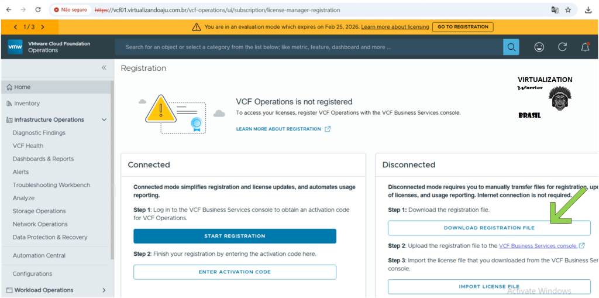Click Download Registration File button
Image resolution: width=599 pixels, height=298 pixels.
click(489, 228)
